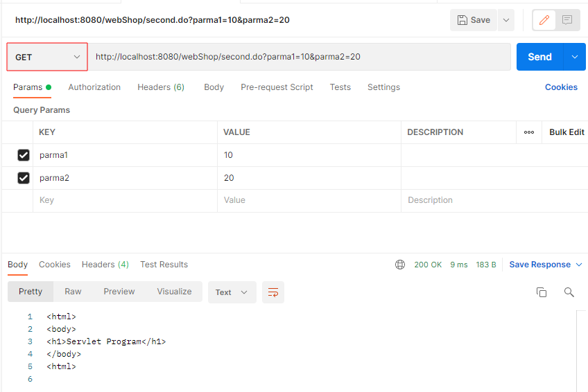Click the parma2 key cell
The image size is (588, 392).
(x=126, y=178)
